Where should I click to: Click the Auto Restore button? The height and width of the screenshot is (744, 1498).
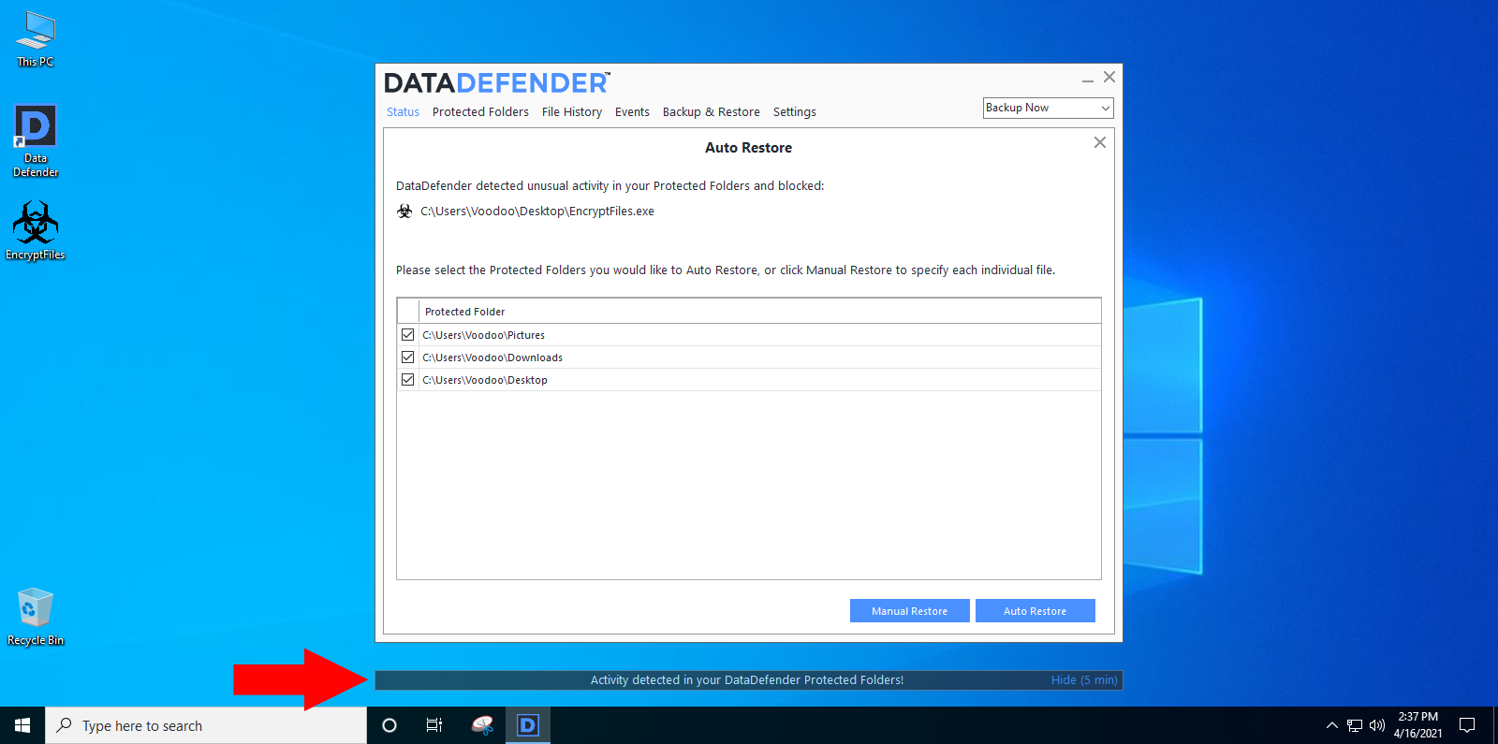click(1035, 611)
